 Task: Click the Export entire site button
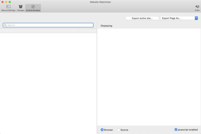[x=142, y=18]
